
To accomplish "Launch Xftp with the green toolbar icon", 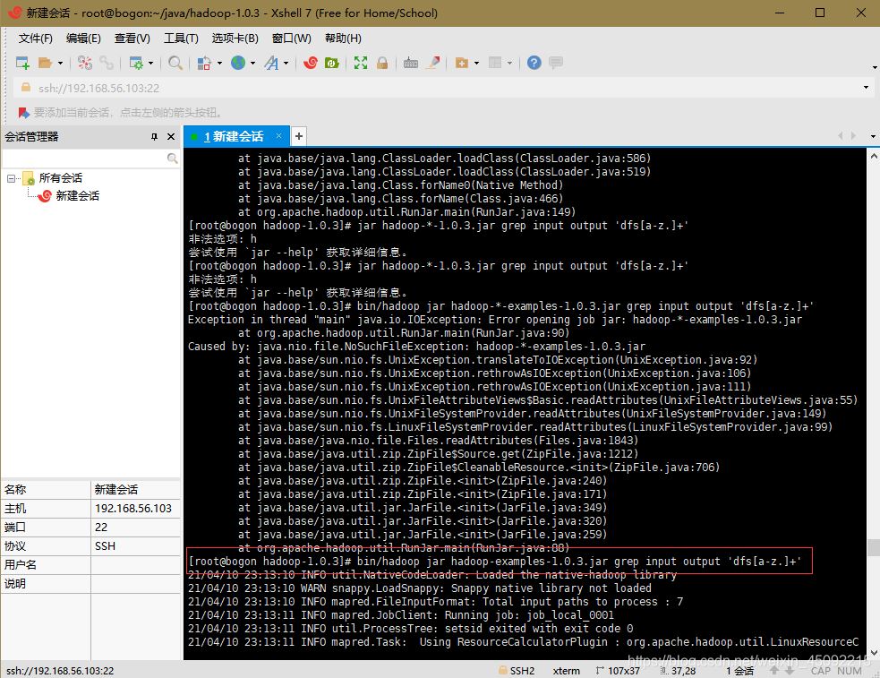I will [x=332, y=63].
